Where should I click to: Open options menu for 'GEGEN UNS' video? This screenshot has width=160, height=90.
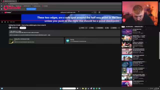(146, 49)
